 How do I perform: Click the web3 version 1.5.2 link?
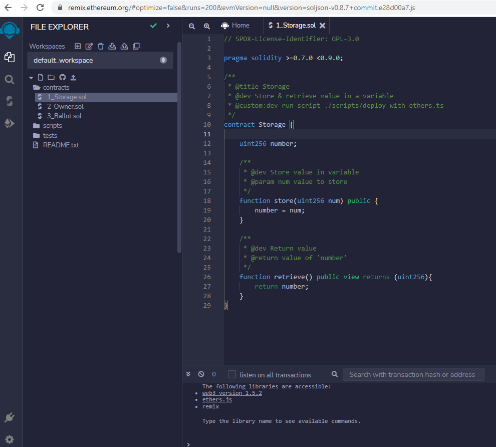click(232, 393)
